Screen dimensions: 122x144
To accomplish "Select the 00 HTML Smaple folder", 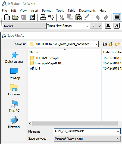I will 45,58.
